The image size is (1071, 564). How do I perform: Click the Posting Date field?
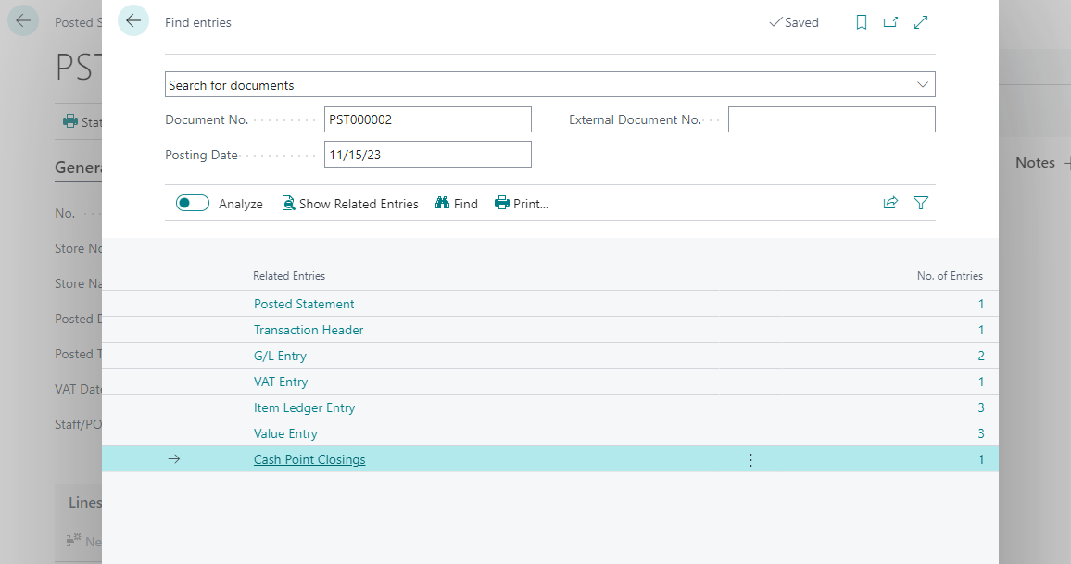point(427,155)
